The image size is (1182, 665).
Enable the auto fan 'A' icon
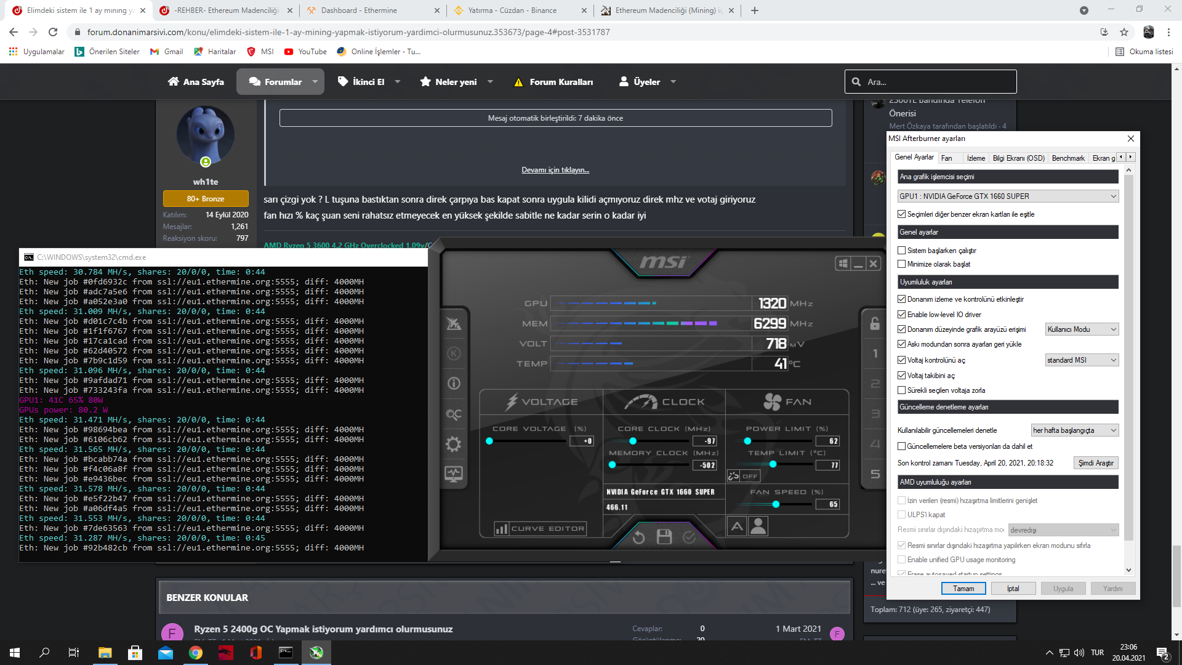coord(737,526)
